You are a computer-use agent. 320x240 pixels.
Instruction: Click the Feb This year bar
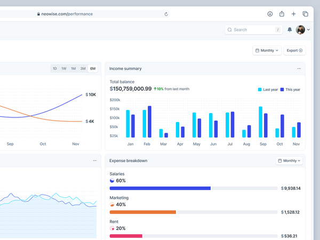pyautogui.click(x=149, y=122)
